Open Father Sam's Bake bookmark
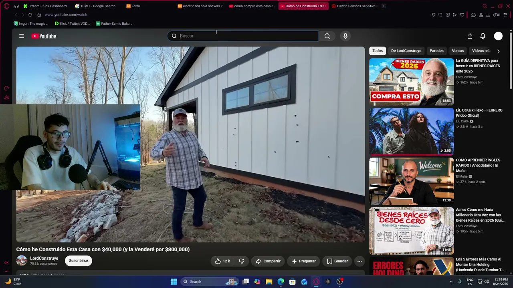513x288 pixels. 114,24
